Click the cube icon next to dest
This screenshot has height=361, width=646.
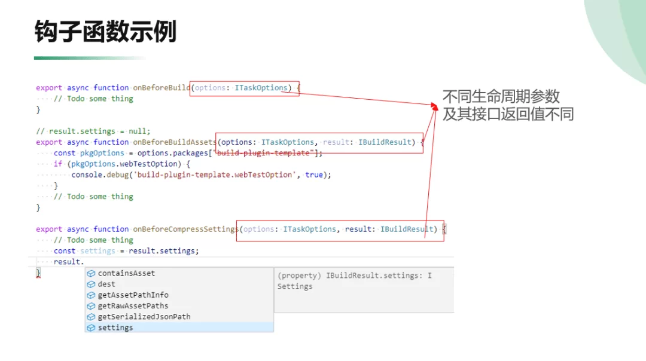pos(91,284)
